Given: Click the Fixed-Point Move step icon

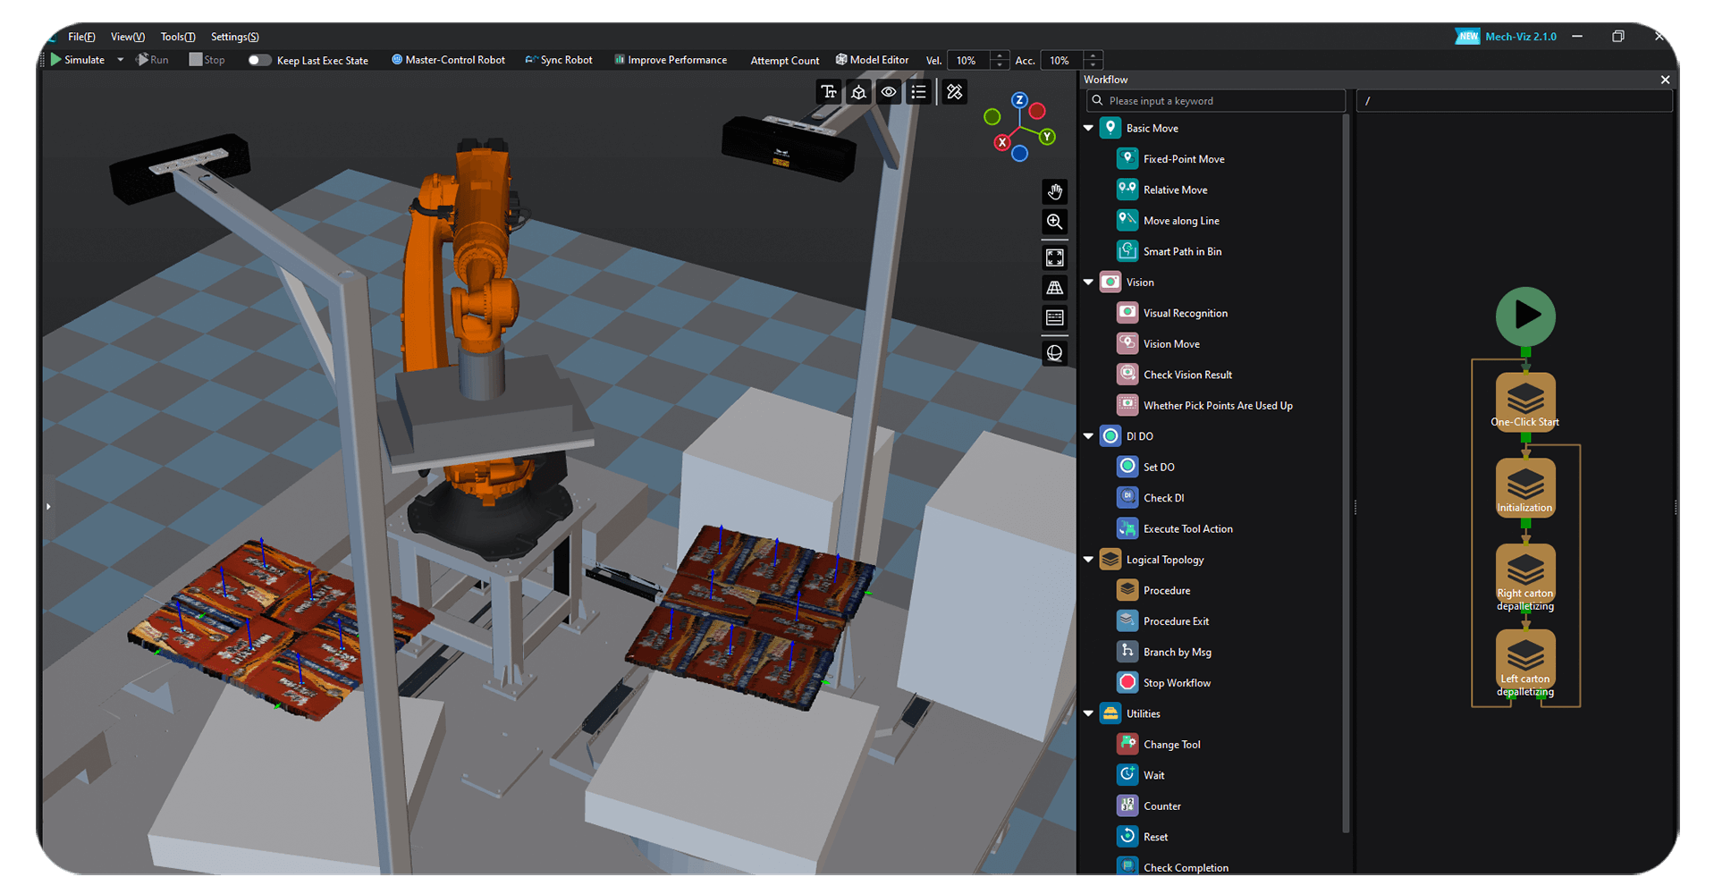Looking at the screenshot, I should pyautogui.click(x=1127, y=159).
